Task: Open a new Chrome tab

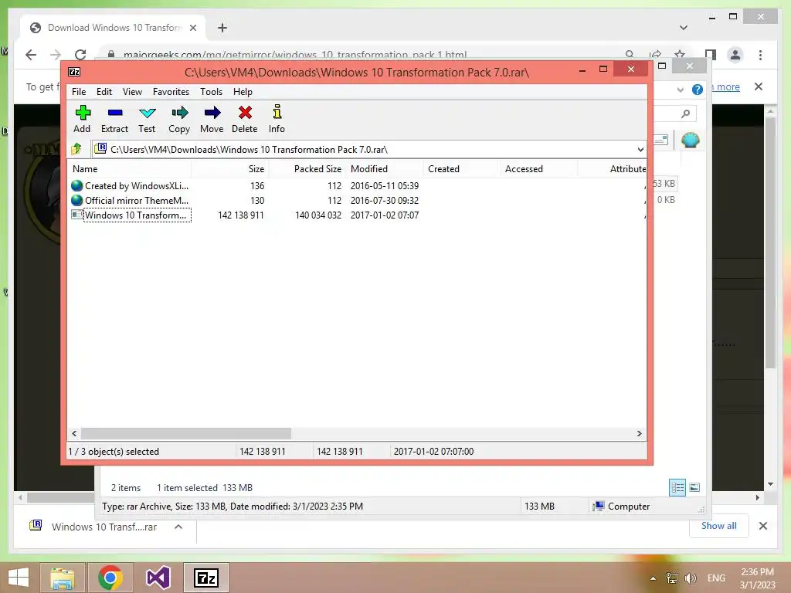Action: tap(222, 28)
